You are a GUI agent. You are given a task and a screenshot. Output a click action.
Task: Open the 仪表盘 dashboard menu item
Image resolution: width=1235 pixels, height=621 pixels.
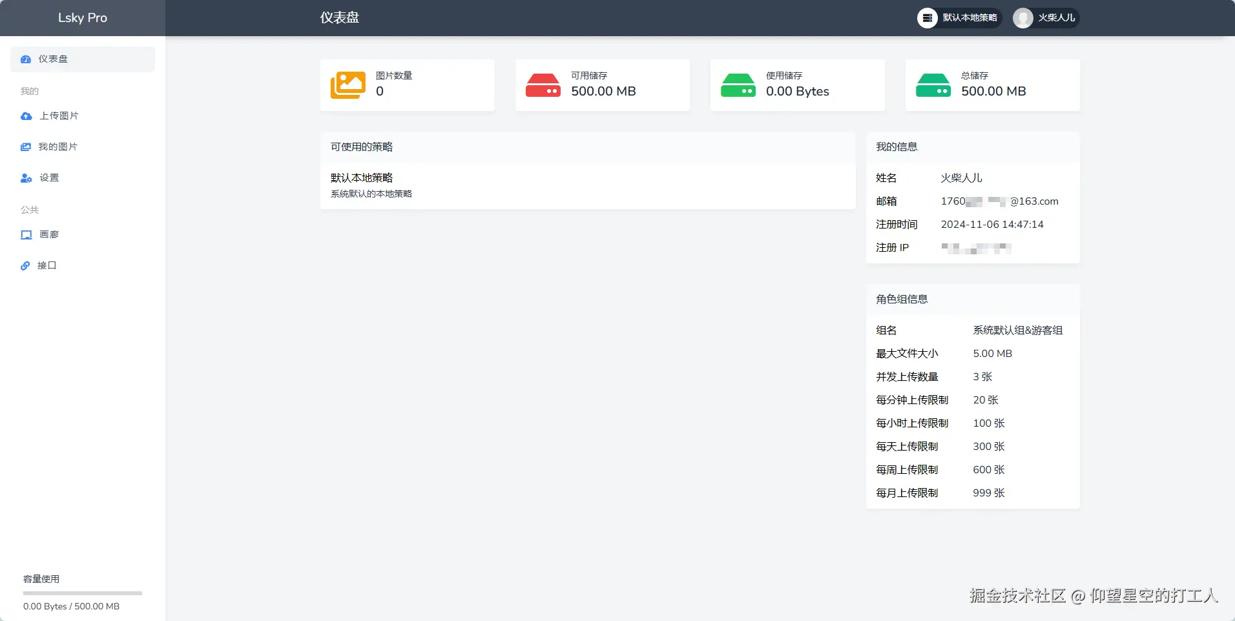[83, 59]
